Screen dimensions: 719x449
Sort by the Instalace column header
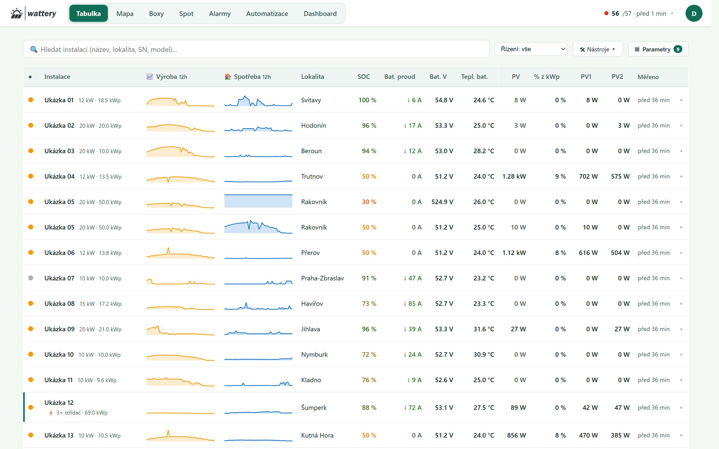coord(57,77)
